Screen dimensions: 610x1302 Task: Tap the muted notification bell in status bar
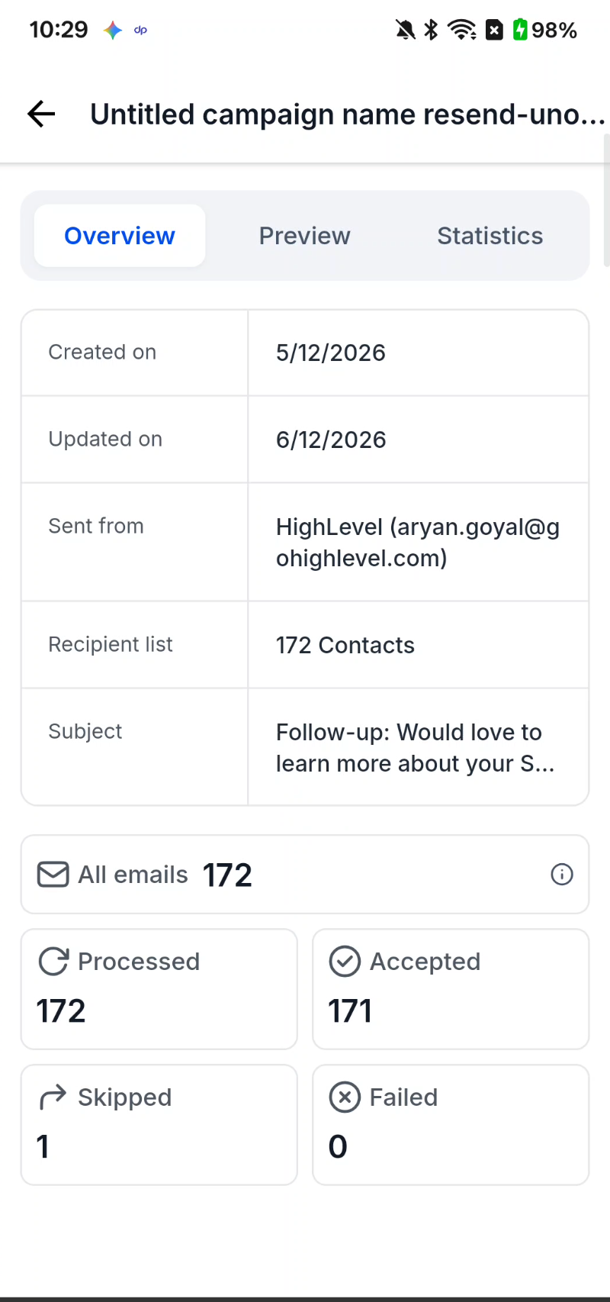(x=406, y=31)
